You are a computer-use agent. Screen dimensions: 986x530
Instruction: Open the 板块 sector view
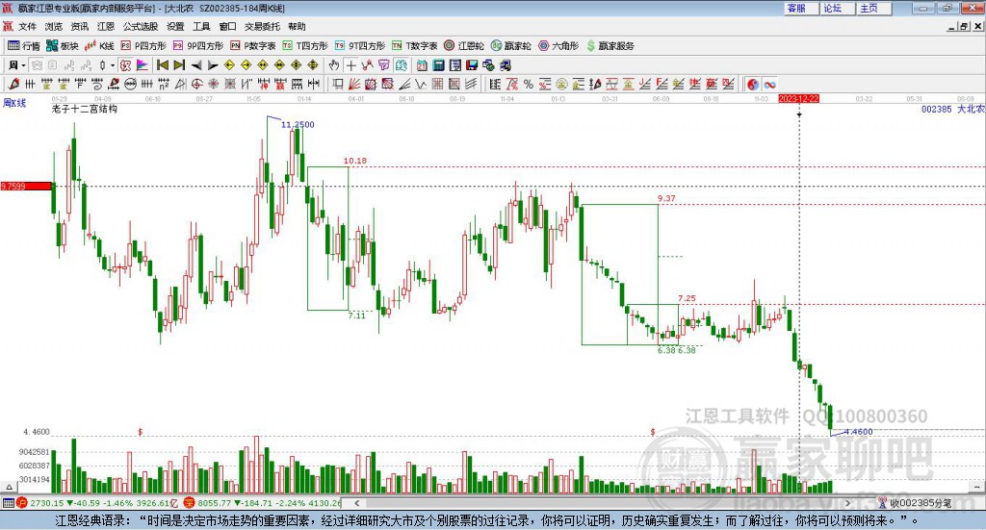coord(63,46)
